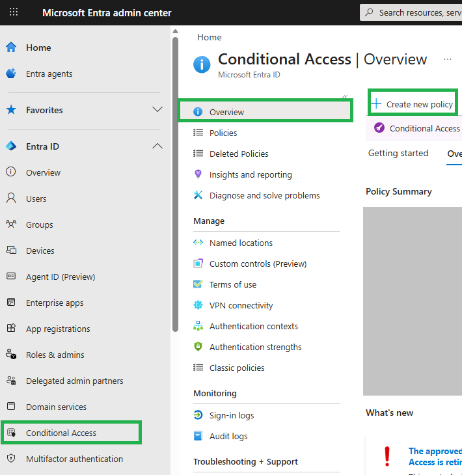Viewport: 462px width, 475px height.
Task: Select Conditional Access in left sidebar
Action: (x=71, y=433)
